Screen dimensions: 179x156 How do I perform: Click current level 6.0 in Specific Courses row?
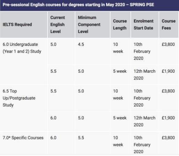(x=53, y=138)
